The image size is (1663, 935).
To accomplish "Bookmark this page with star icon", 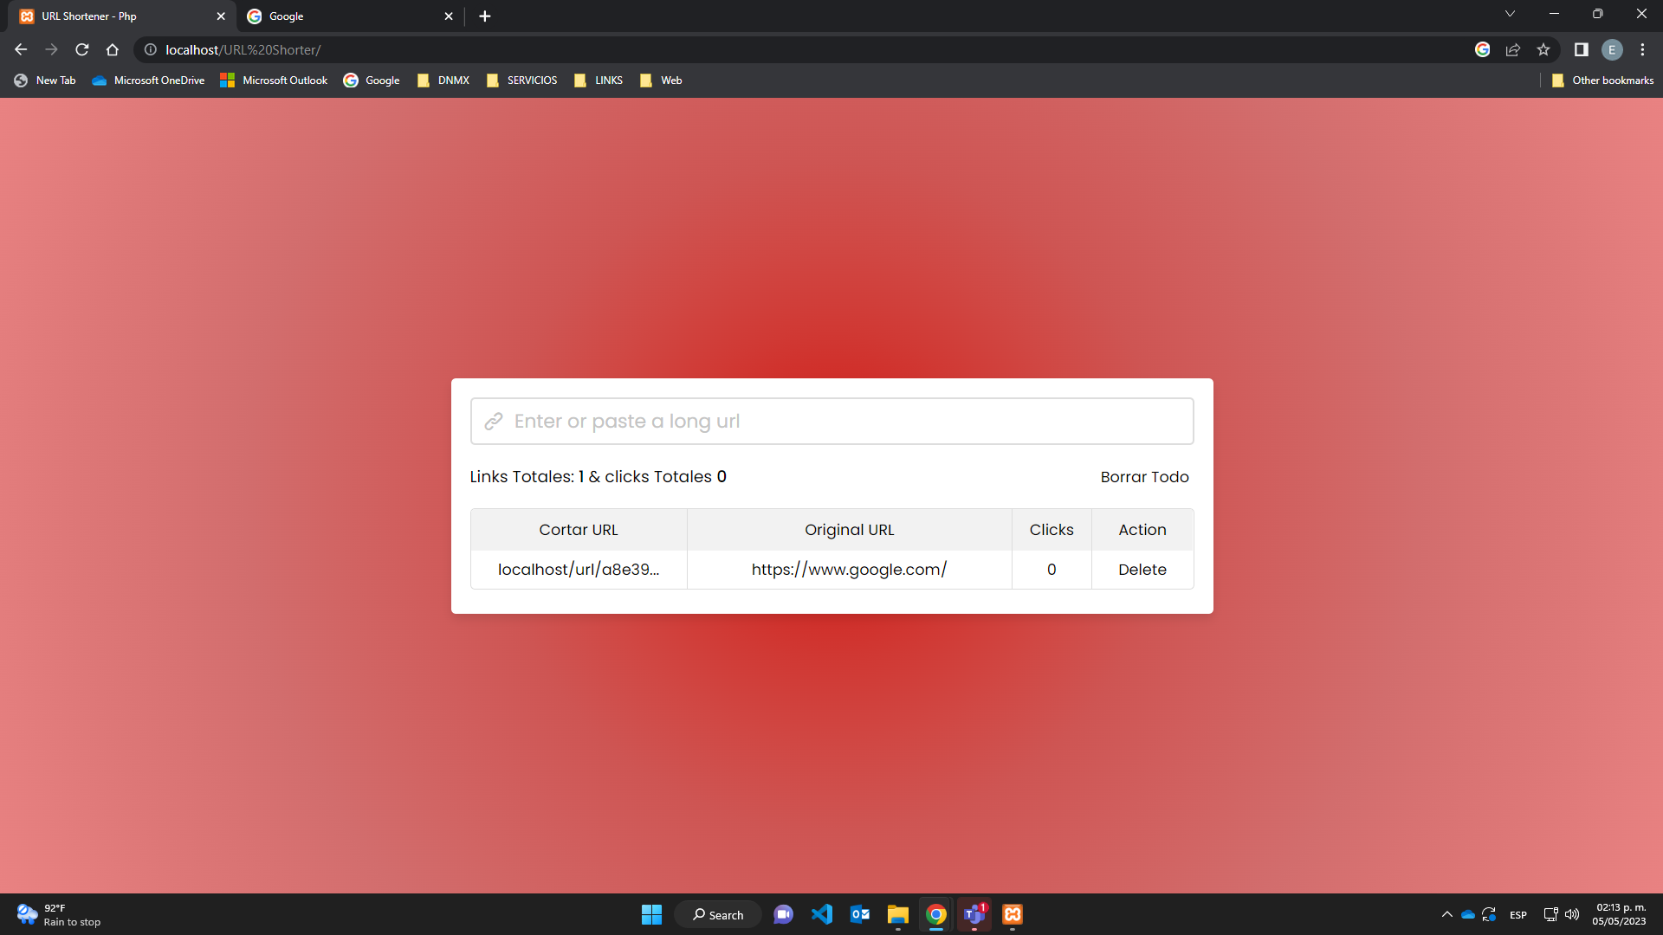I will 1543,49.
